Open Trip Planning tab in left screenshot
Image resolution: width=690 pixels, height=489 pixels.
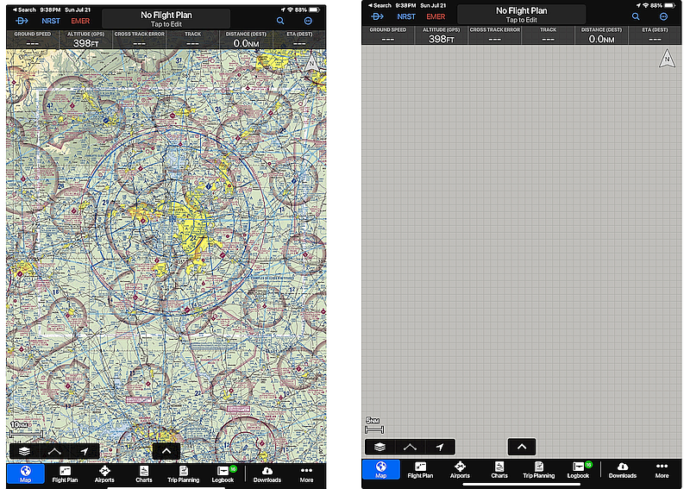[x=184, y=474]
